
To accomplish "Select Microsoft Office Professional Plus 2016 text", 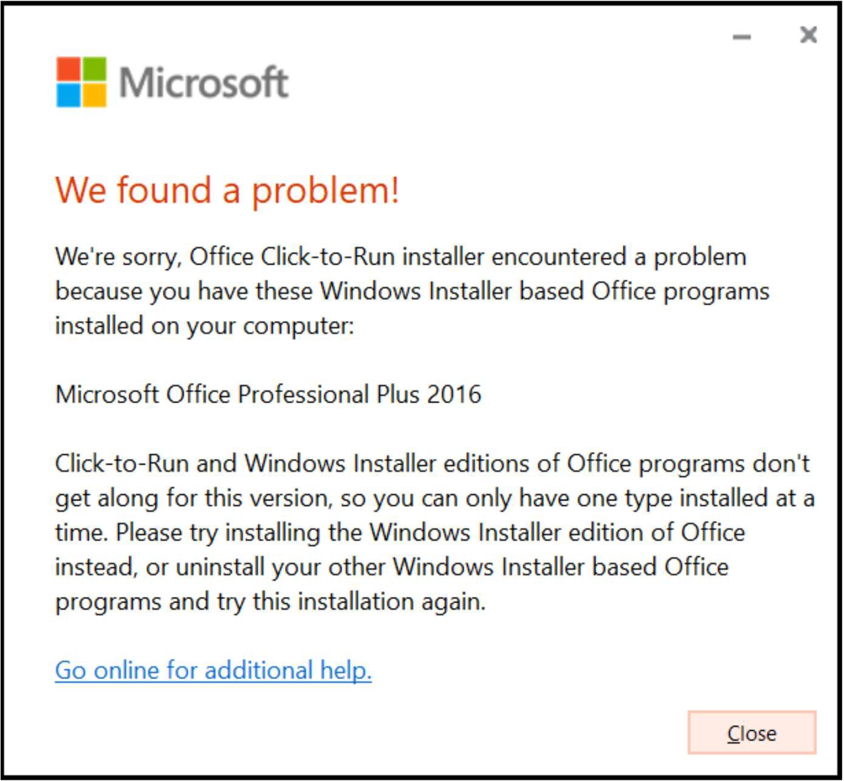I will (x=268, y=394).
